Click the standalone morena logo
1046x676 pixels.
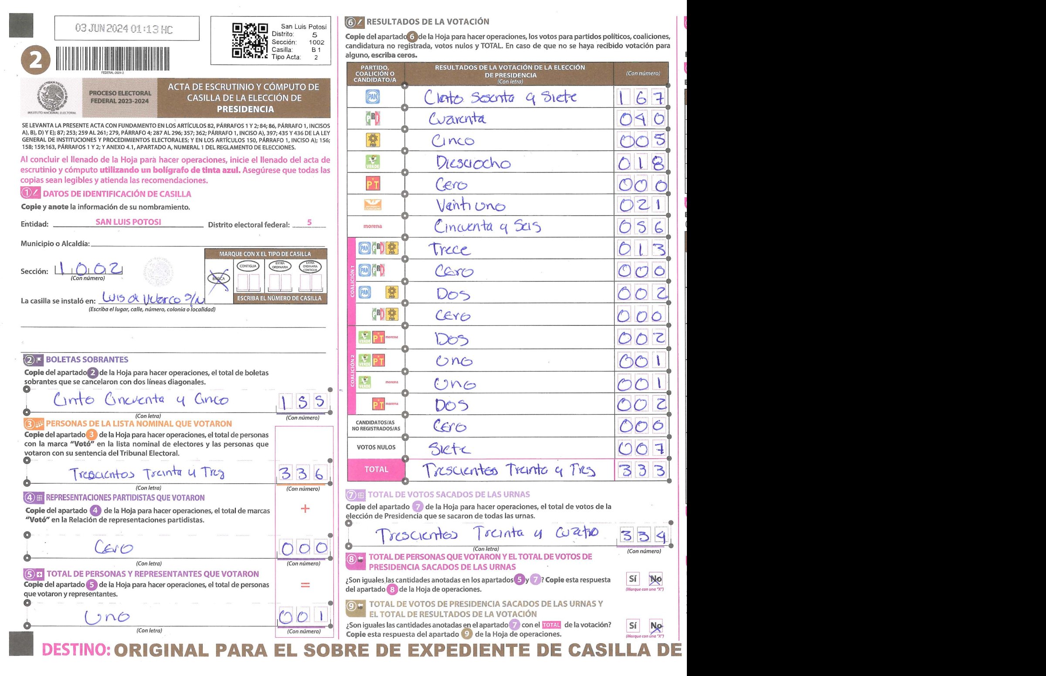pos(373,226)
